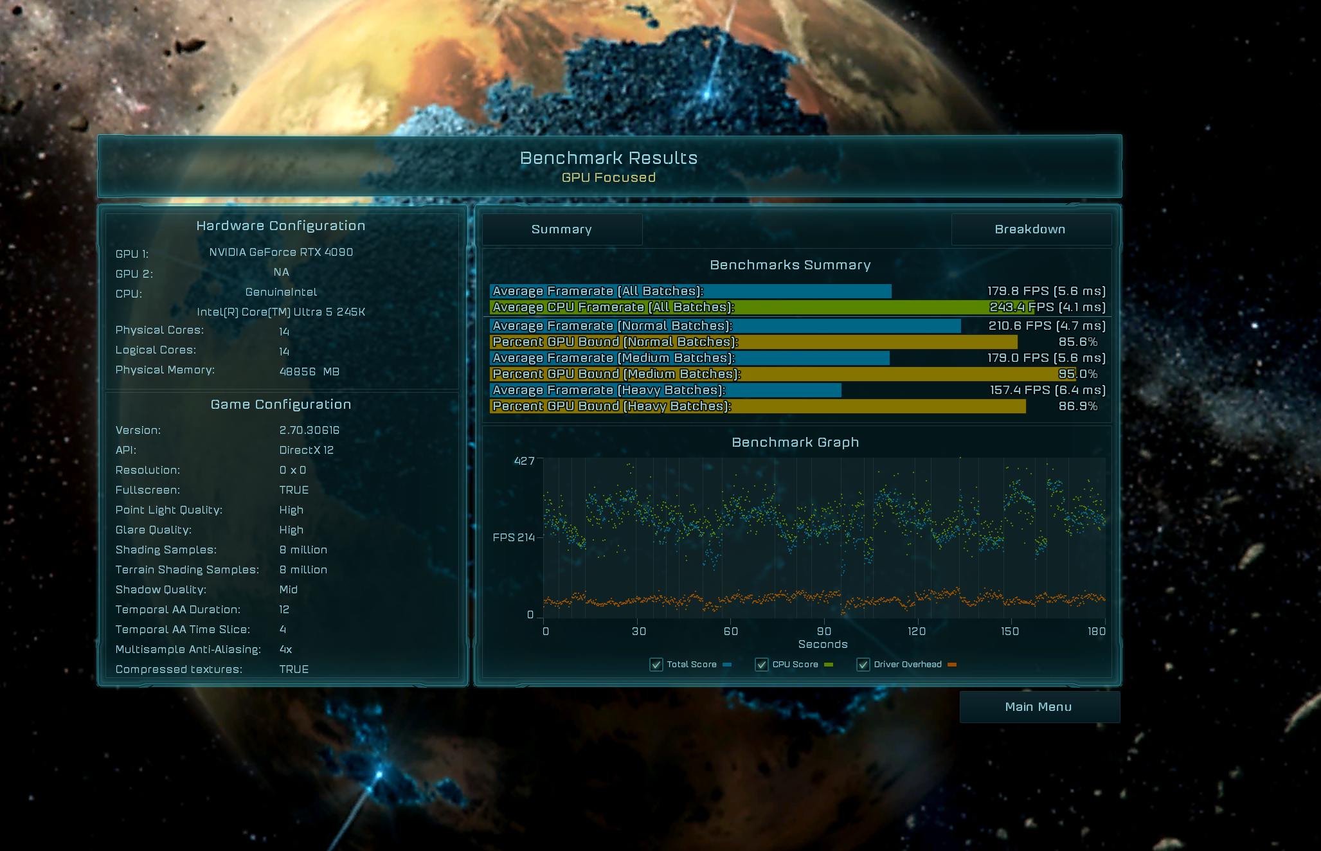Click the green CPU Score legend swatch
Screen dimensions: 1321x851
click(x=829, y=665)
